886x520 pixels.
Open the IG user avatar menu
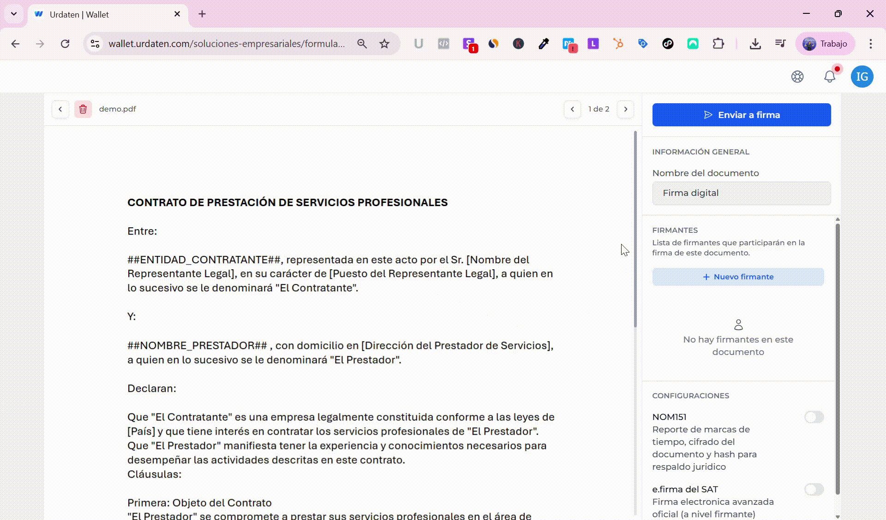[x=862, y=77]
